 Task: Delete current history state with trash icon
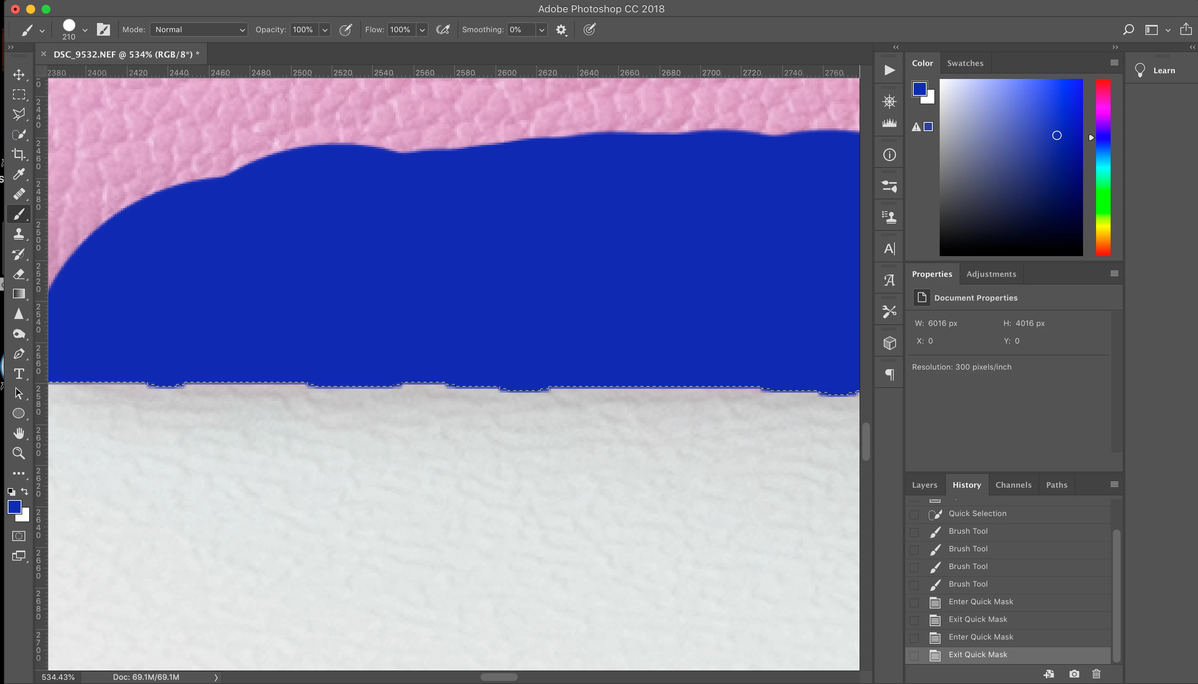pos(1096,674)
